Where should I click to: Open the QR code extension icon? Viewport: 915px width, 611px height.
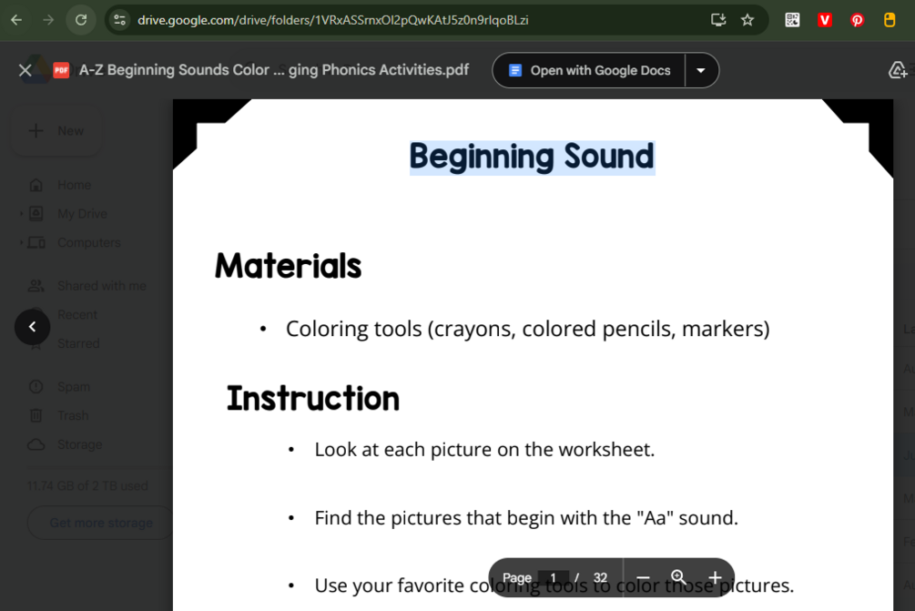[x=792, y=20]
